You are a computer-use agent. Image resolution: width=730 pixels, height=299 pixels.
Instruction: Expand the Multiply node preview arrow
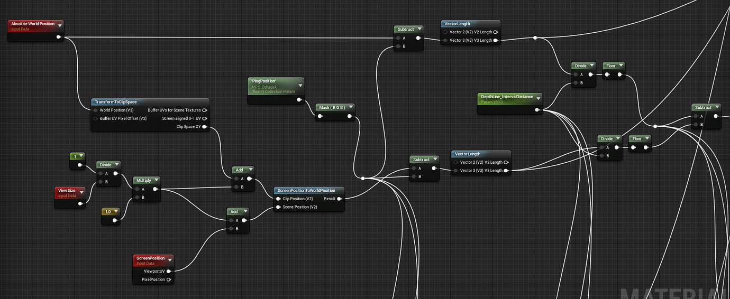pyautogui.click(x=156, y=180)
